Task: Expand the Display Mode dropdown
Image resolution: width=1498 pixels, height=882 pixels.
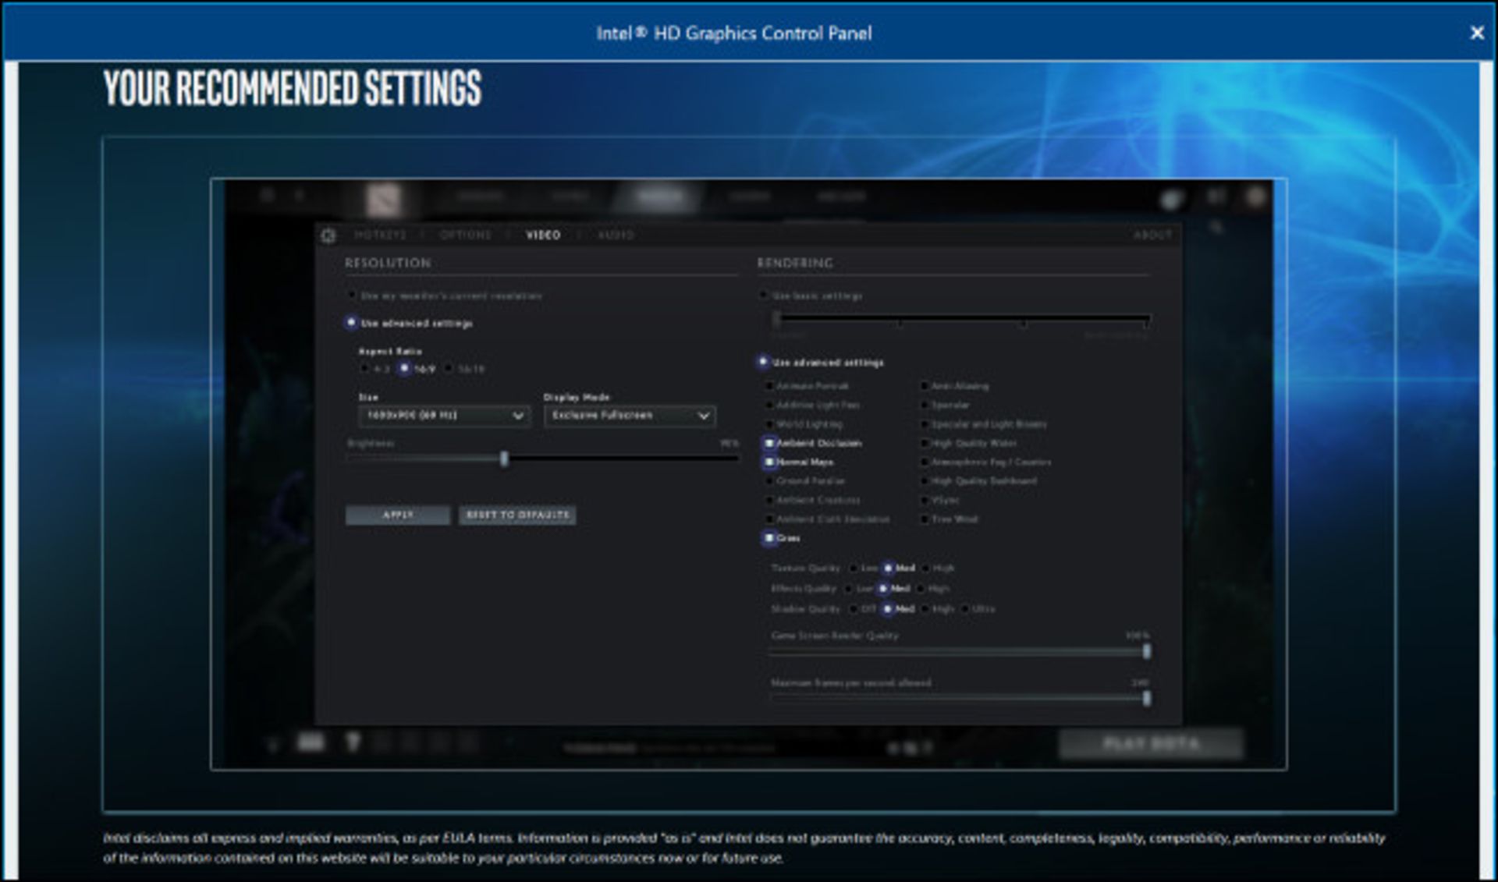Action: point(630,416)
